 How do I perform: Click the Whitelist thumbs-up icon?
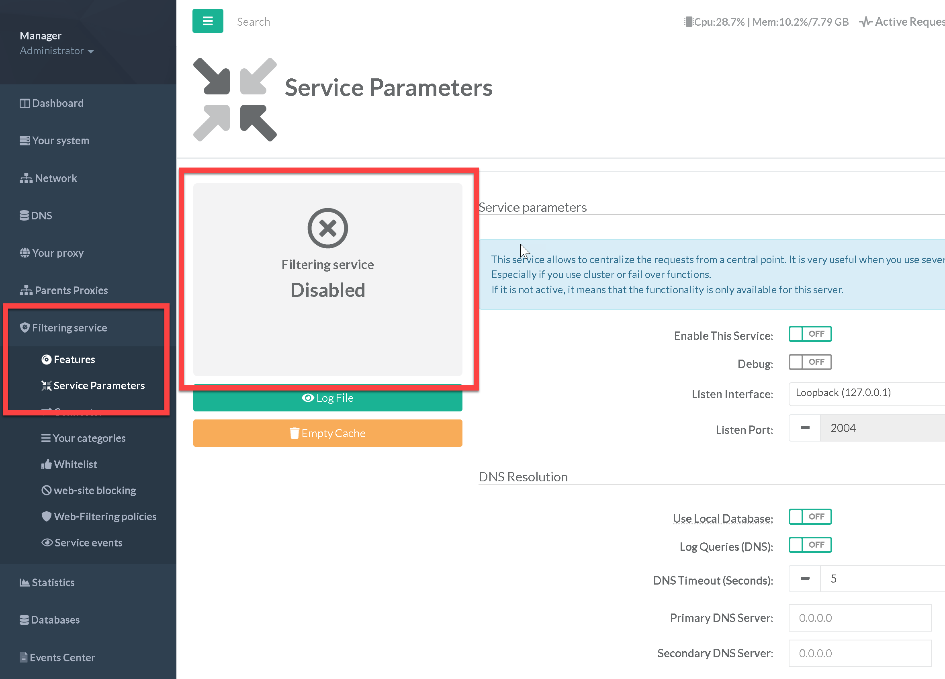coord(46,464)
